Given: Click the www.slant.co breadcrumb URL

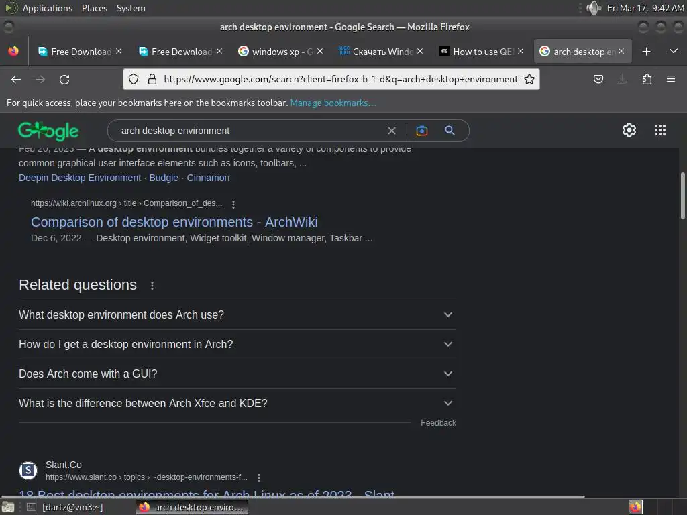Looking at the screenshot, I should tap(146, 477).
